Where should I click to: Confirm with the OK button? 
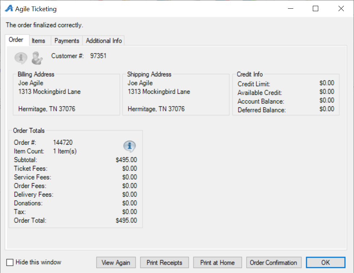coord(325,263)
